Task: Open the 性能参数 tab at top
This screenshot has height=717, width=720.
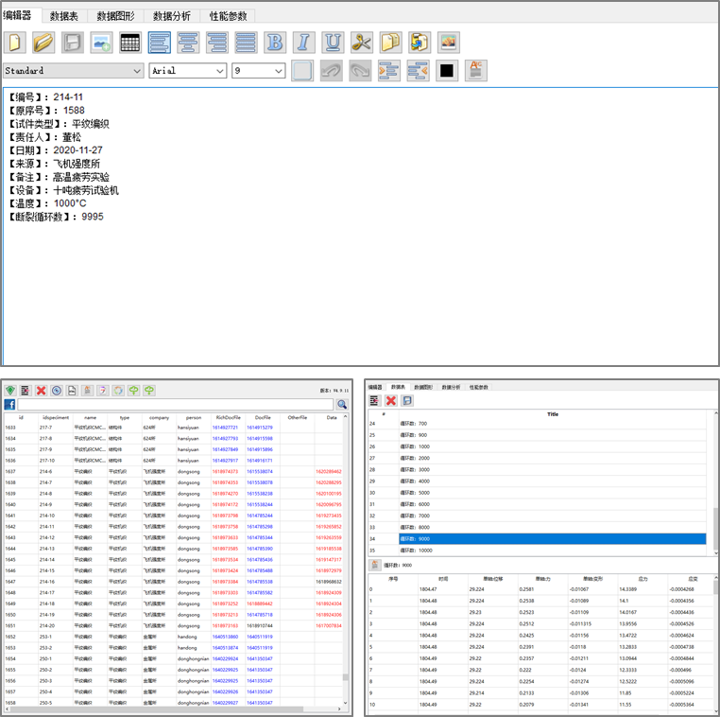Action: coord(230,16)
